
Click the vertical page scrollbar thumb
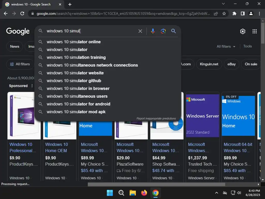point(263,33)
